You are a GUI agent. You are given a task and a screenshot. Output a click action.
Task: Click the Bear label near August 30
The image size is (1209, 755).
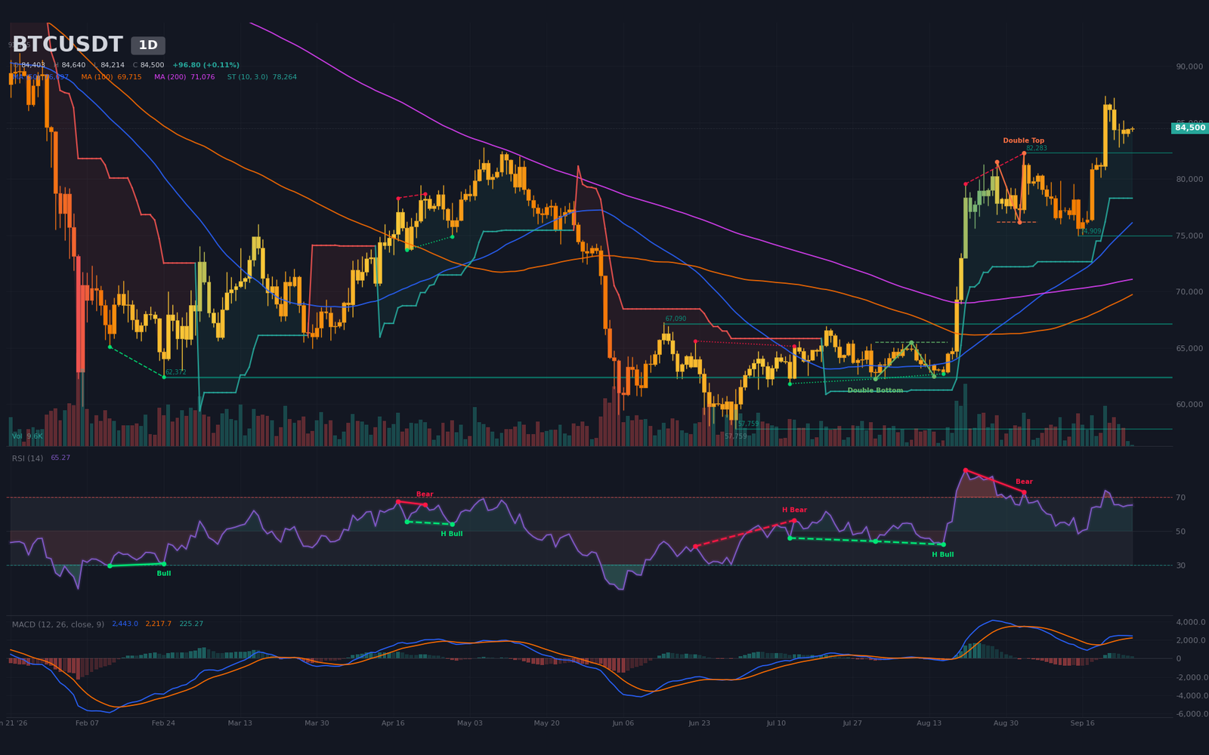click(1024, 482)
